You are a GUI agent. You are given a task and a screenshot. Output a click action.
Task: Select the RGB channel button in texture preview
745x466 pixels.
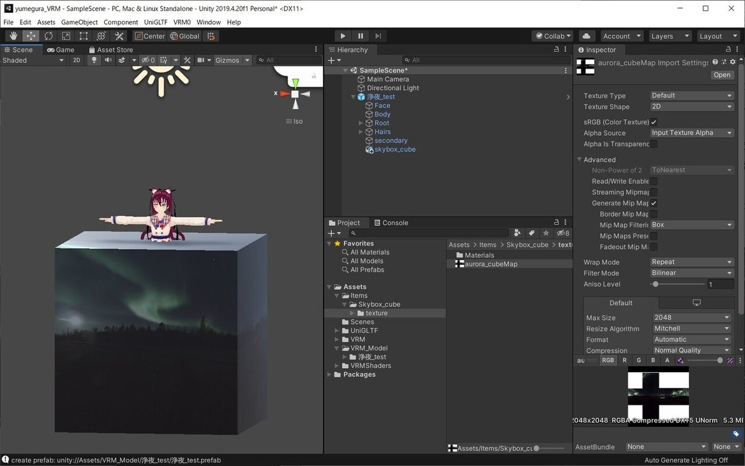pyautogui.click(x=608, y=360)
